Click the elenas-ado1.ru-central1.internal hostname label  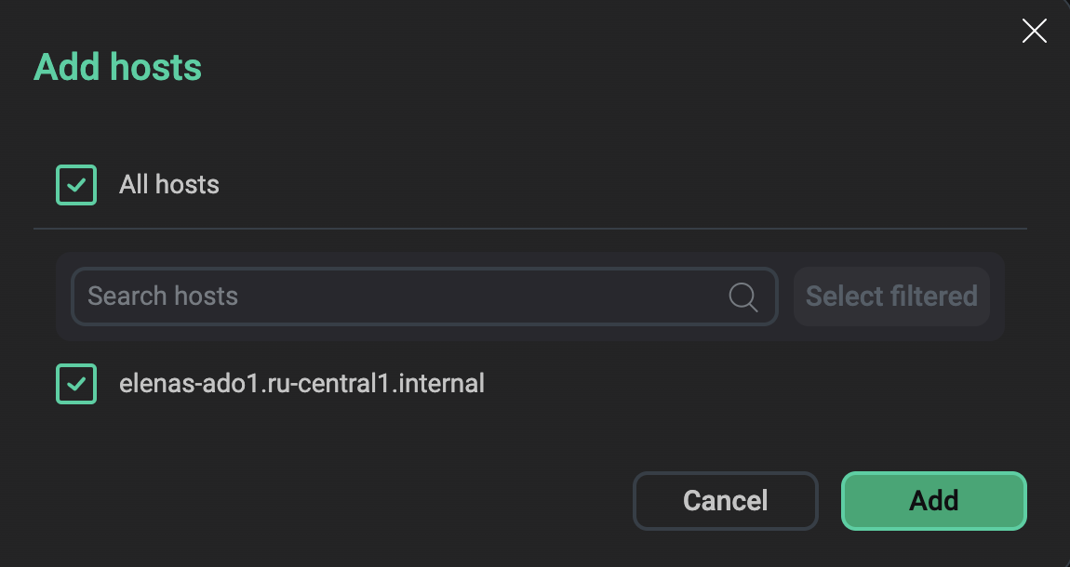[301, 383]
